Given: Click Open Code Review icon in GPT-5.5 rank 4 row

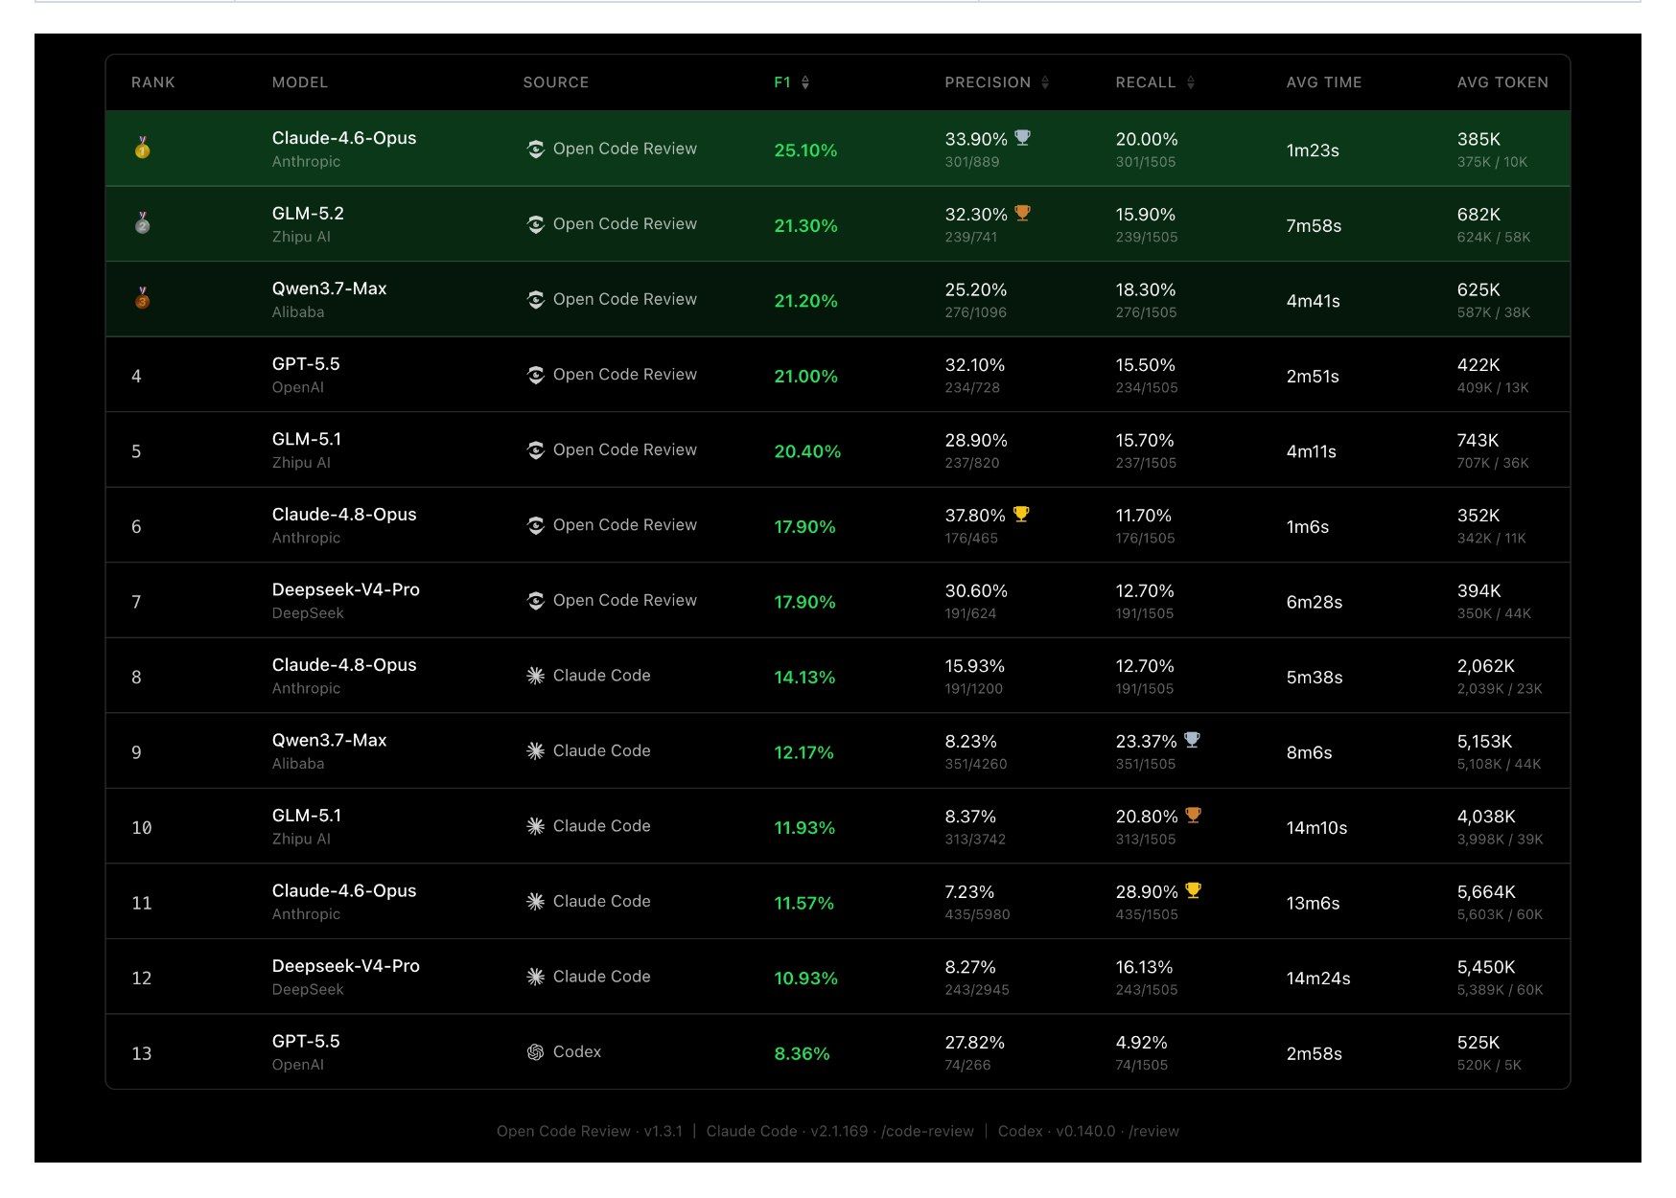Looking at the screenshot, I should (536, 375).
